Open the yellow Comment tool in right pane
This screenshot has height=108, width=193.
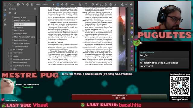click(x=131, y=28)
